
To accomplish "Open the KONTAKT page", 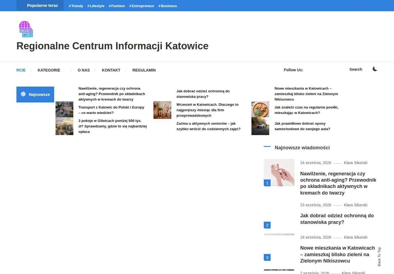I will (x=111, y=70).
